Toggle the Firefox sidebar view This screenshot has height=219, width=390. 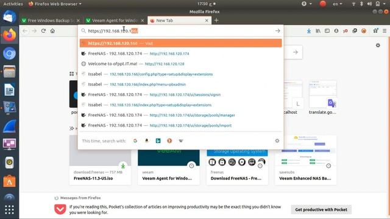tap(327, 31)
